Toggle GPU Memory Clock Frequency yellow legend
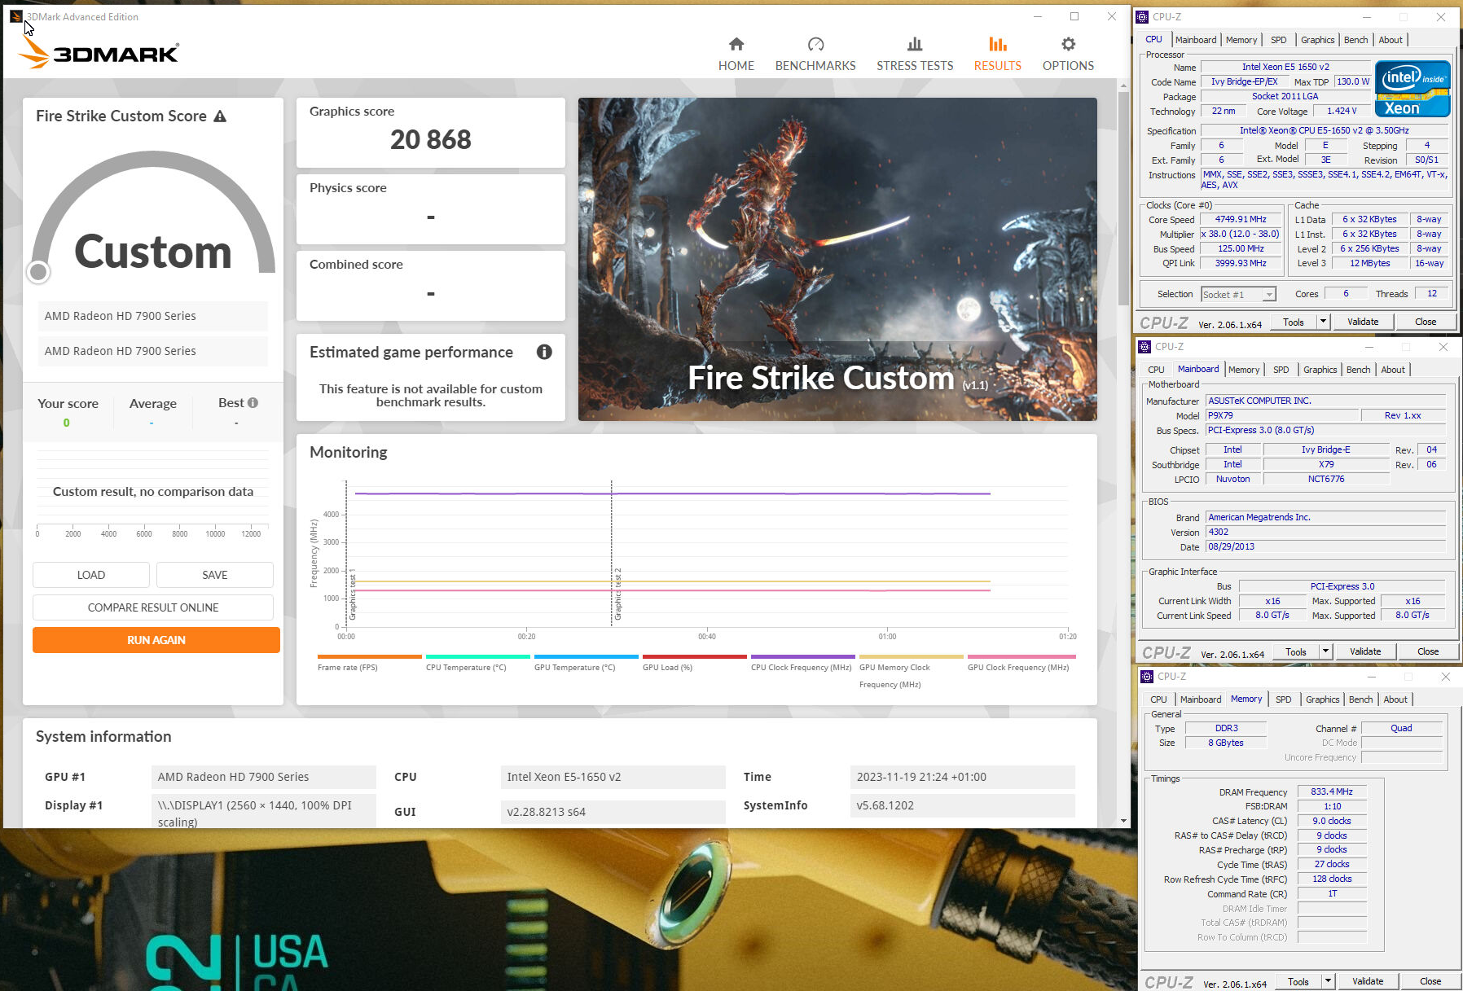 [911, 656]
